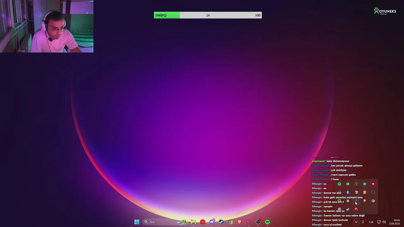
Task: Click the TB lettered icon in tray overflow
Action: pyautogui.click(x=356, y=192)
